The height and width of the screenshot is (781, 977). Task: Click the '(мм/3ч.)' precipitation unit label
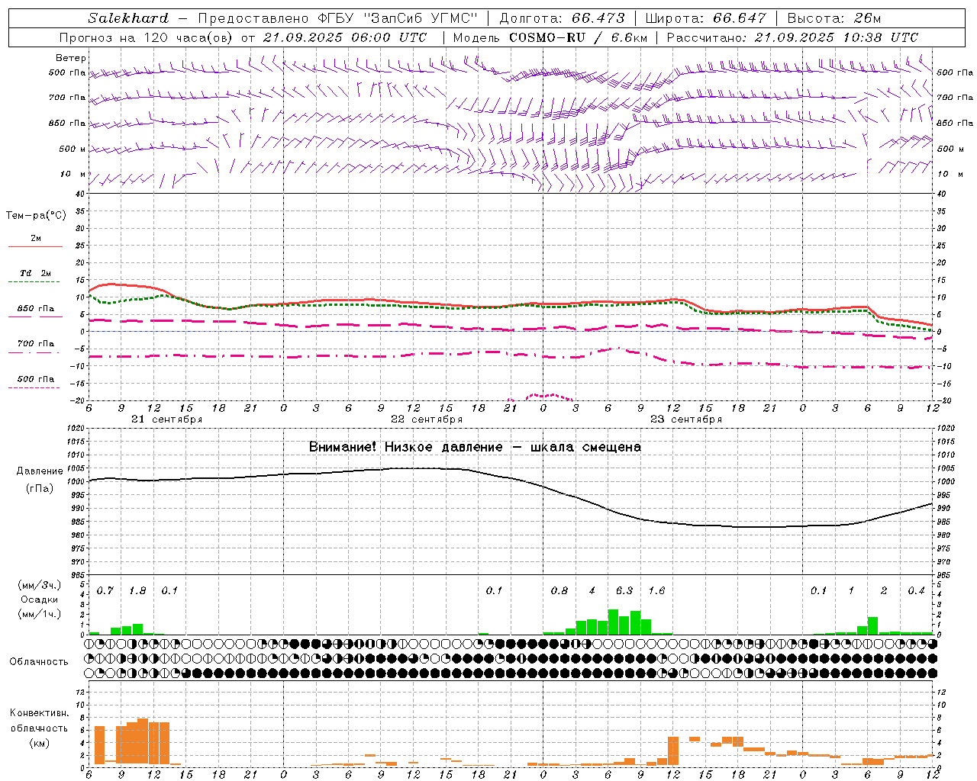40,585
